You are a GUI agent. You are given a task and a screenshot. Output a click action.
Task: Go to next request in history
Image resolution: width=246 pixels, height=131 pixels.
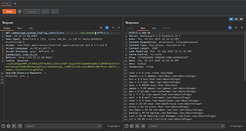point(53,12)
